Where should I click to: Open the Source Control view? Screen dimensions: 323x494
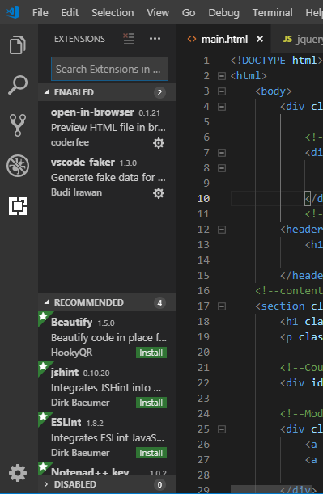(18, 125)
